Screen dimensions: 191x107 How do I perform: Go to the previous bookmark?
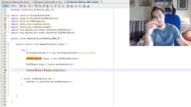pyautogui.click(x=56, y=6)
